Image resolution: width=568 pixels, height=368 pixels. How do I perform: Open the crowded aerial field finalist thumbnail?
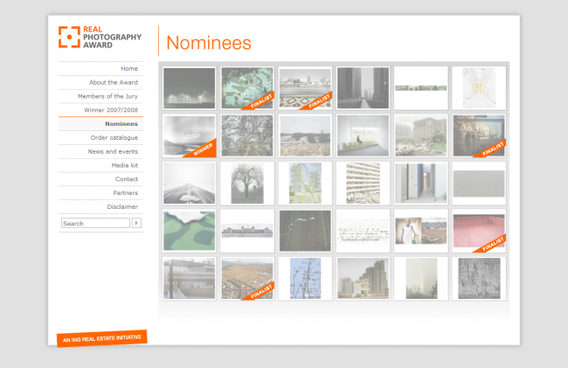click(x=247, y=279)
